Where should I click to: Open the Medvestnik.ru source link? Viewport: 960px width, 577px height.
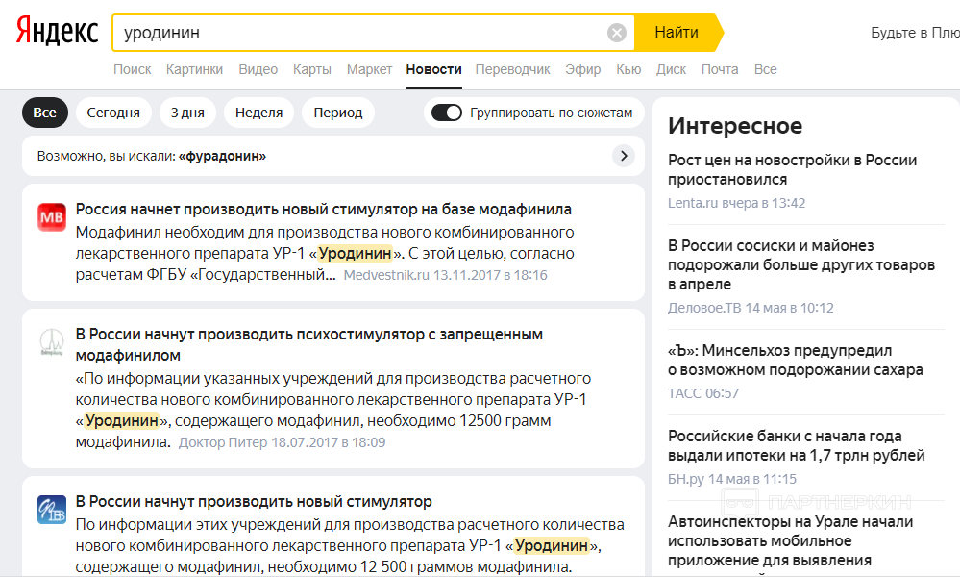(386, 275)
